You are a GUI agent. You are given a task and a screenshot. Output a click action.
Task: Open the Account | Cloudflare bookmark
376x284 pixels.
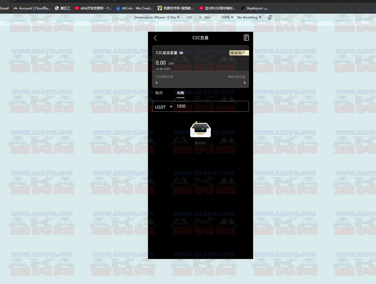click(32, 8)
